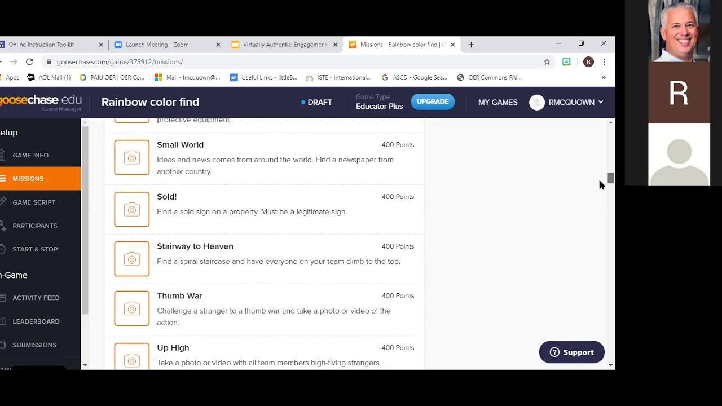The width and height of the screenshot is (722, 406).
Task: Show more bookmarks with the chevron
Action: coord(604,77)
